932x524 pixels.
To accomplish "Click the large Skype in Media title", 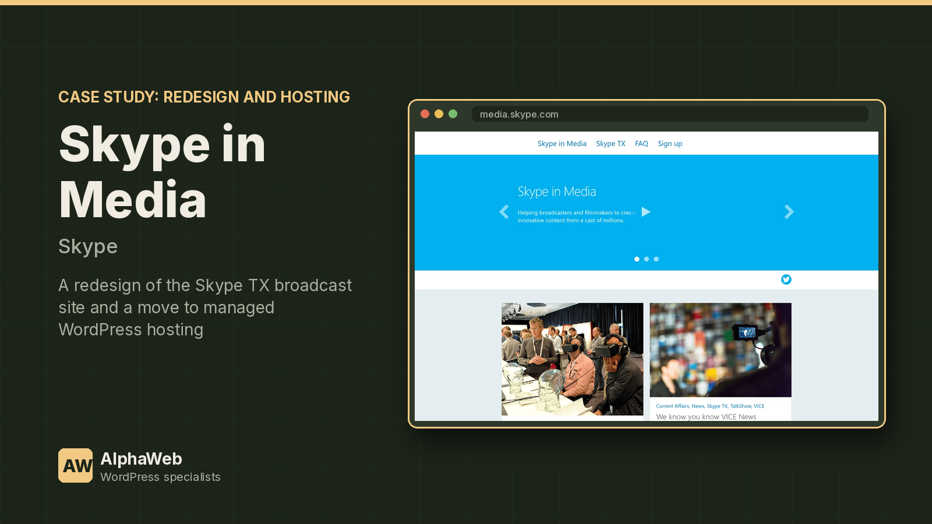I will click(x=163, y=172).
